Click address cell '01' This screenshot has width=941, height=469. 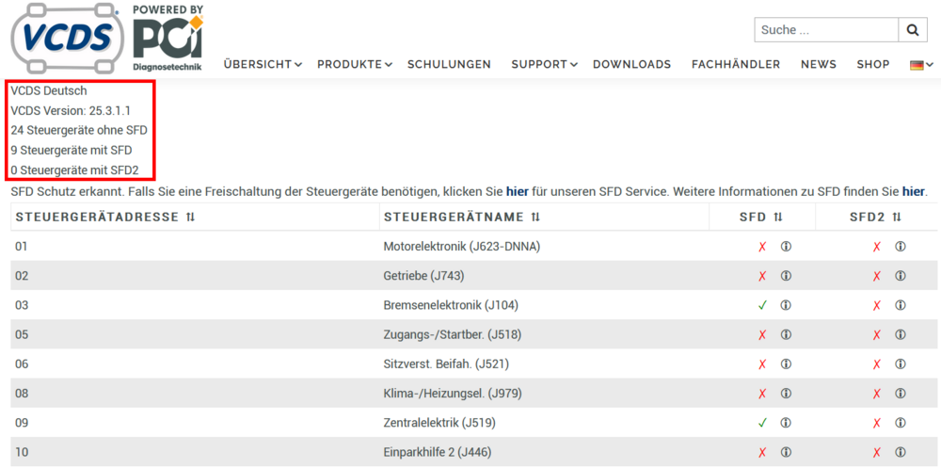tap(22, 246)
